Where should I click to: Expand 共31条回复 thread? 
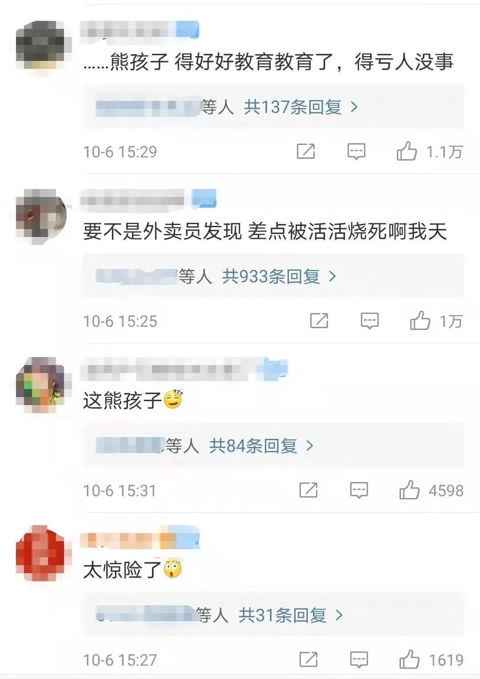coord(291,615)
